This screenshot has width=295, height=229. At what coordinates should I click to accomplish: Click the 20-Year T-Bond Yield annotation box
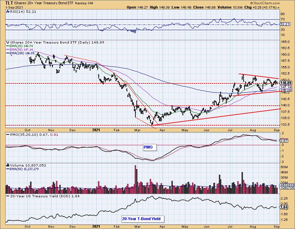pos(143,219)
